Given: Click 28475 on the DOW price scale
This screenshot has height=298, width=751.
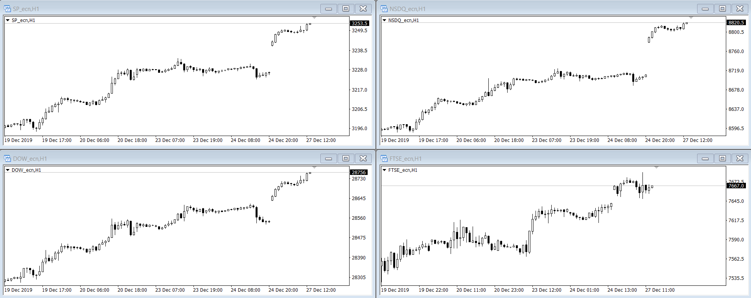Looking at the screenshot, I should pyautogui.click(x=359, y=238).
